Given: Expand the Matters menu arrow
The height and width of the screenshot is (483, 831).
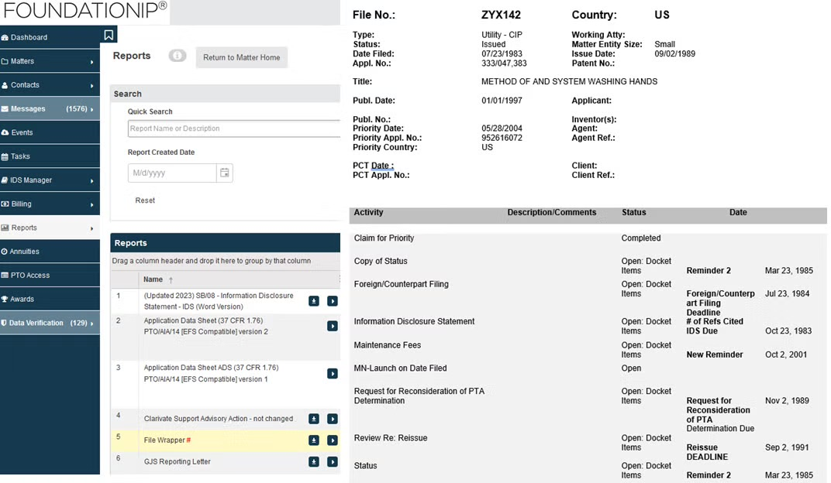Looking at the screenshot, I should pos(91,62).
